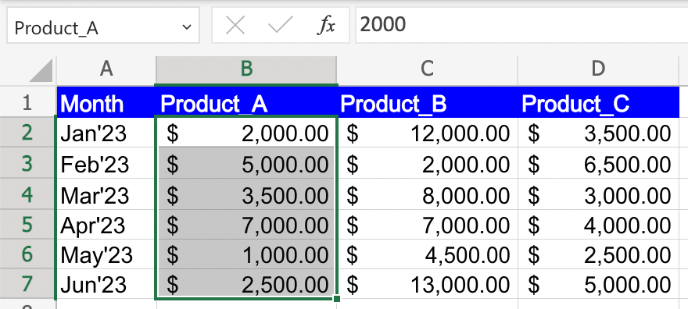Select all cells with corner triangle
Screen dimensions: 688x309
(x=41, y=71)
